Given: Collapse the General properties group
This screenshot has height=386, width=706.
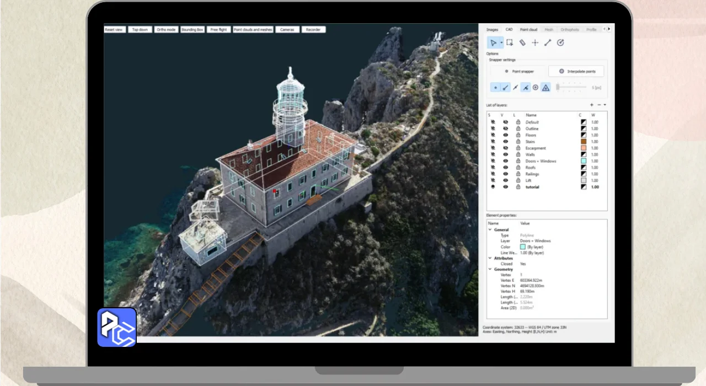Looking at the screenshot, I should click(x=490, y=230).
